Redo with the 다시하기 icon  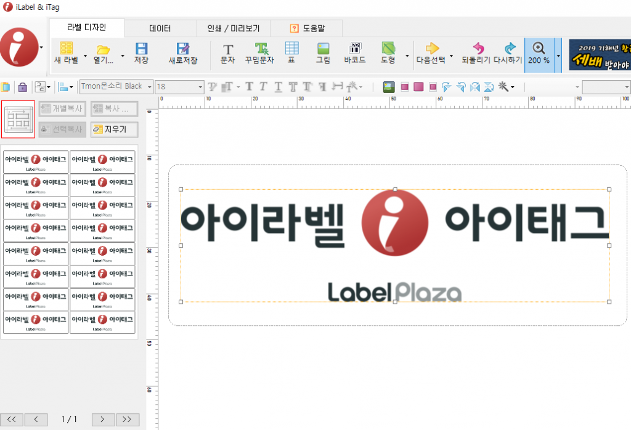[508, 53]
